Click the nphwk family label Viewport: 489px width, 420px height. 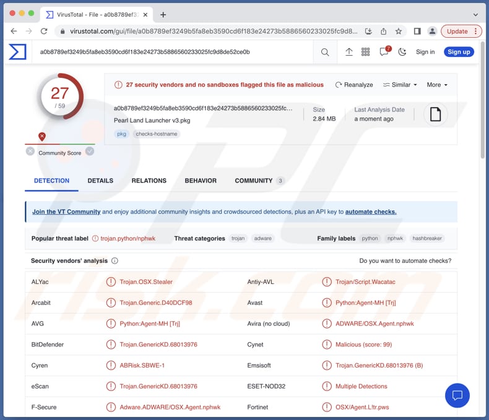pos(395,238)
